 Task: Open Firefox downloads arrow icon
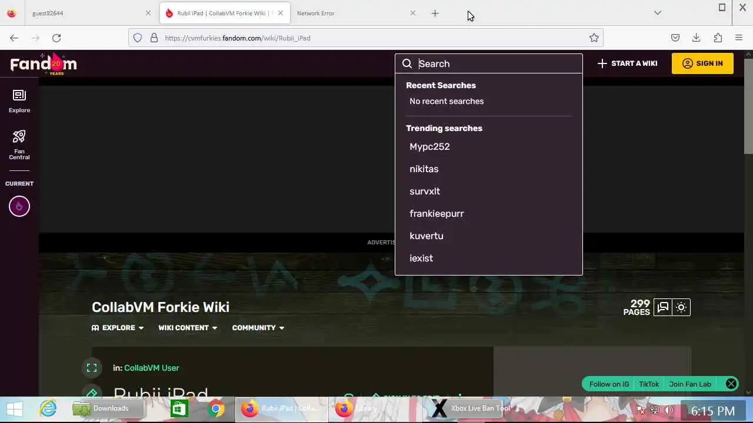697,38
